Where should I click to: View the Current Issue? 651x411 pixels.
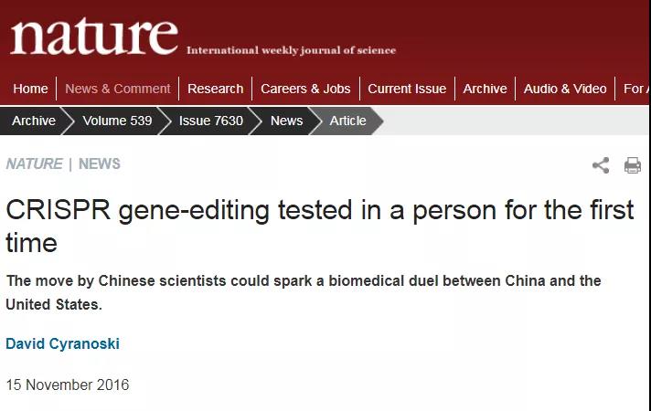point(407,89)
